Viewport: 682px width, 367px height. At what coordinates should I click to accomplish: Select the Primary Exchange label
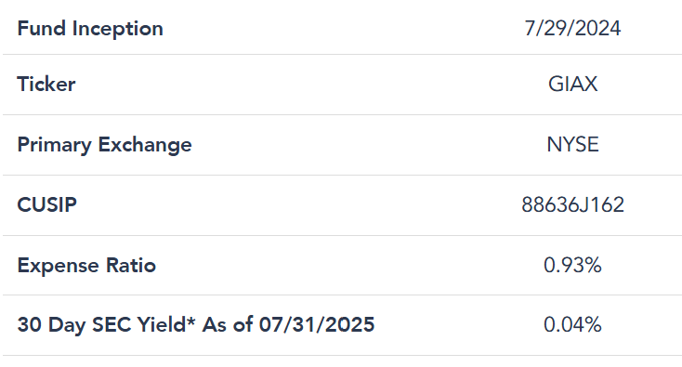click(104, 145)
